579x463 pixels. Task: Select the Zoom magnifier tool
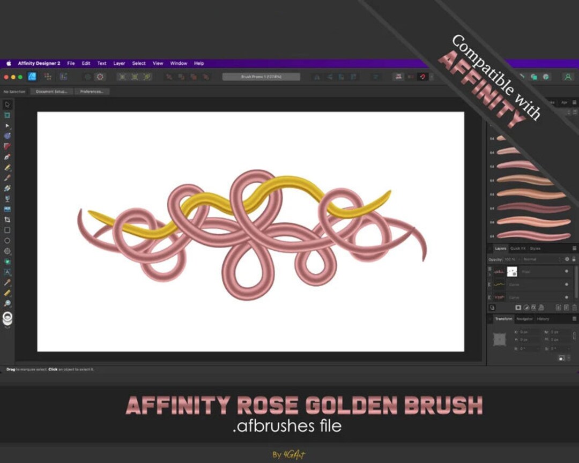tap(7, 303)
